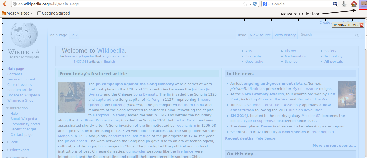Open the Current events sidebar link
Screen dimensions: 367x159
pyautogui.click(x=19, y=85)
